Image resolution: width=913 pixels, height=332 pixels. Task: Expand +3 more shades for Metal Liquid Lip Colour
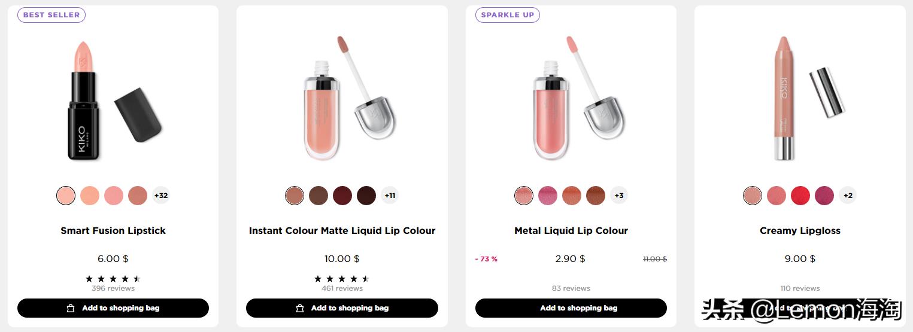click(x=619, y=196)
